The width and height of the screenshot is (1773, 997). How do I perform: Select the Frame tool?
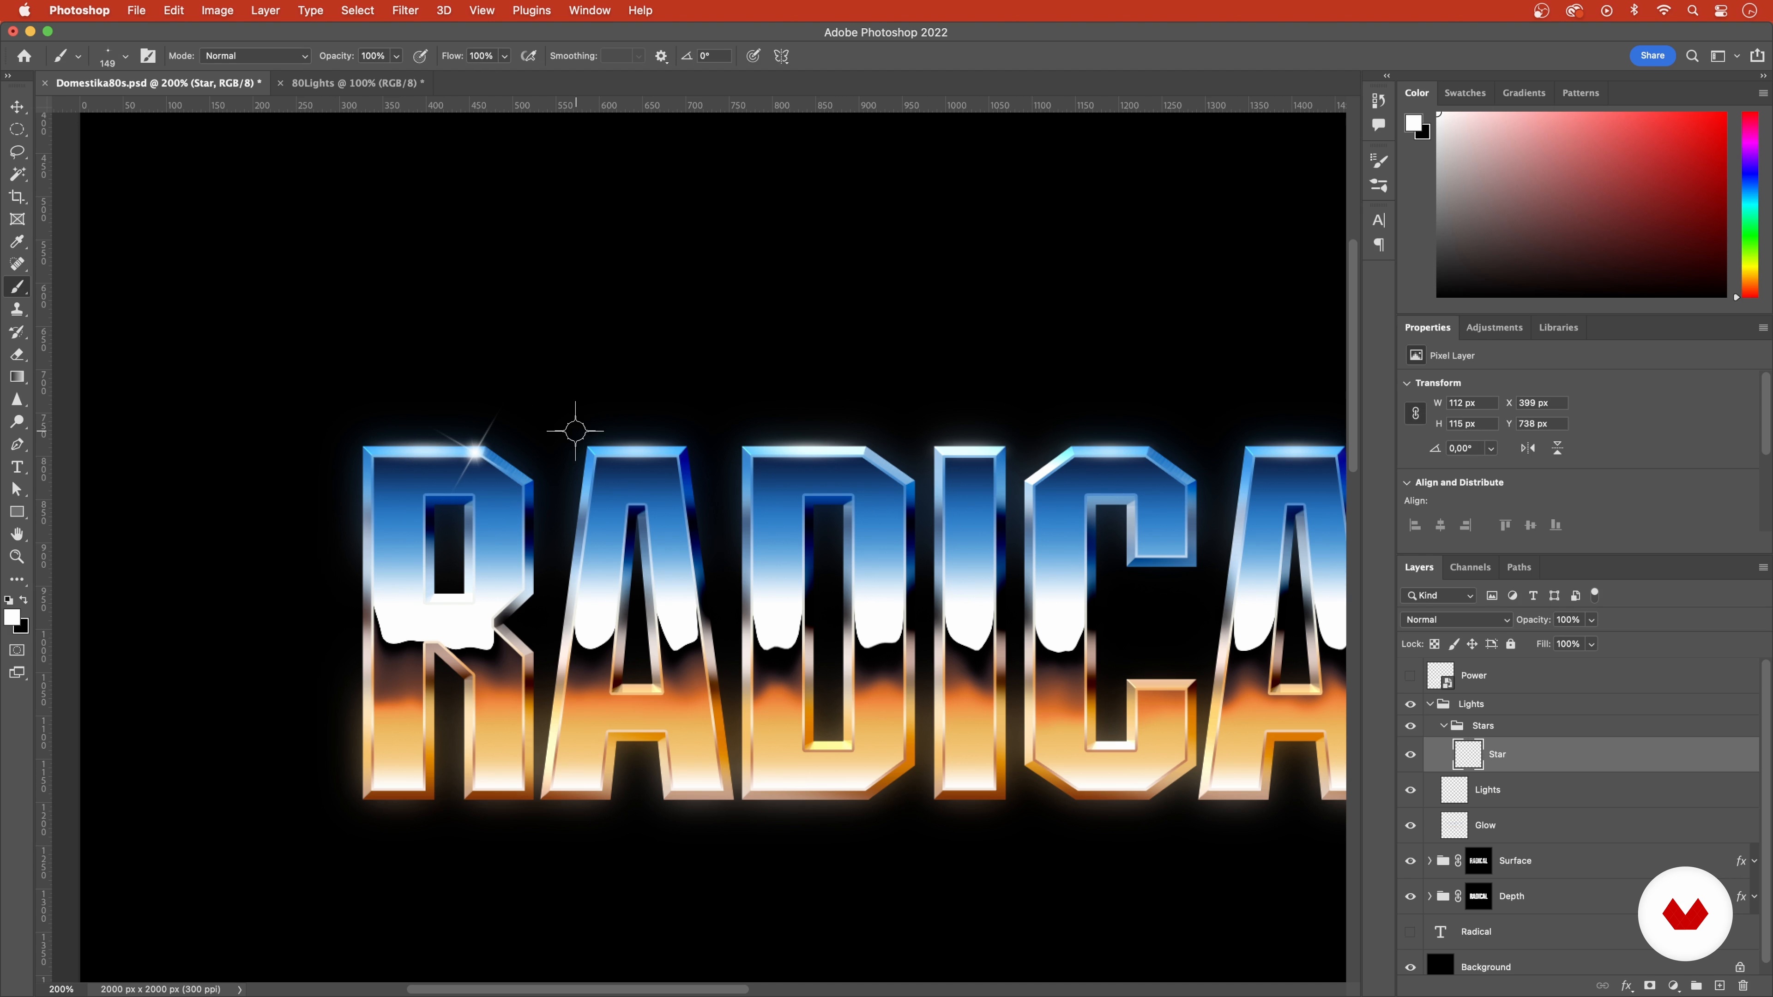pos(17,220)
